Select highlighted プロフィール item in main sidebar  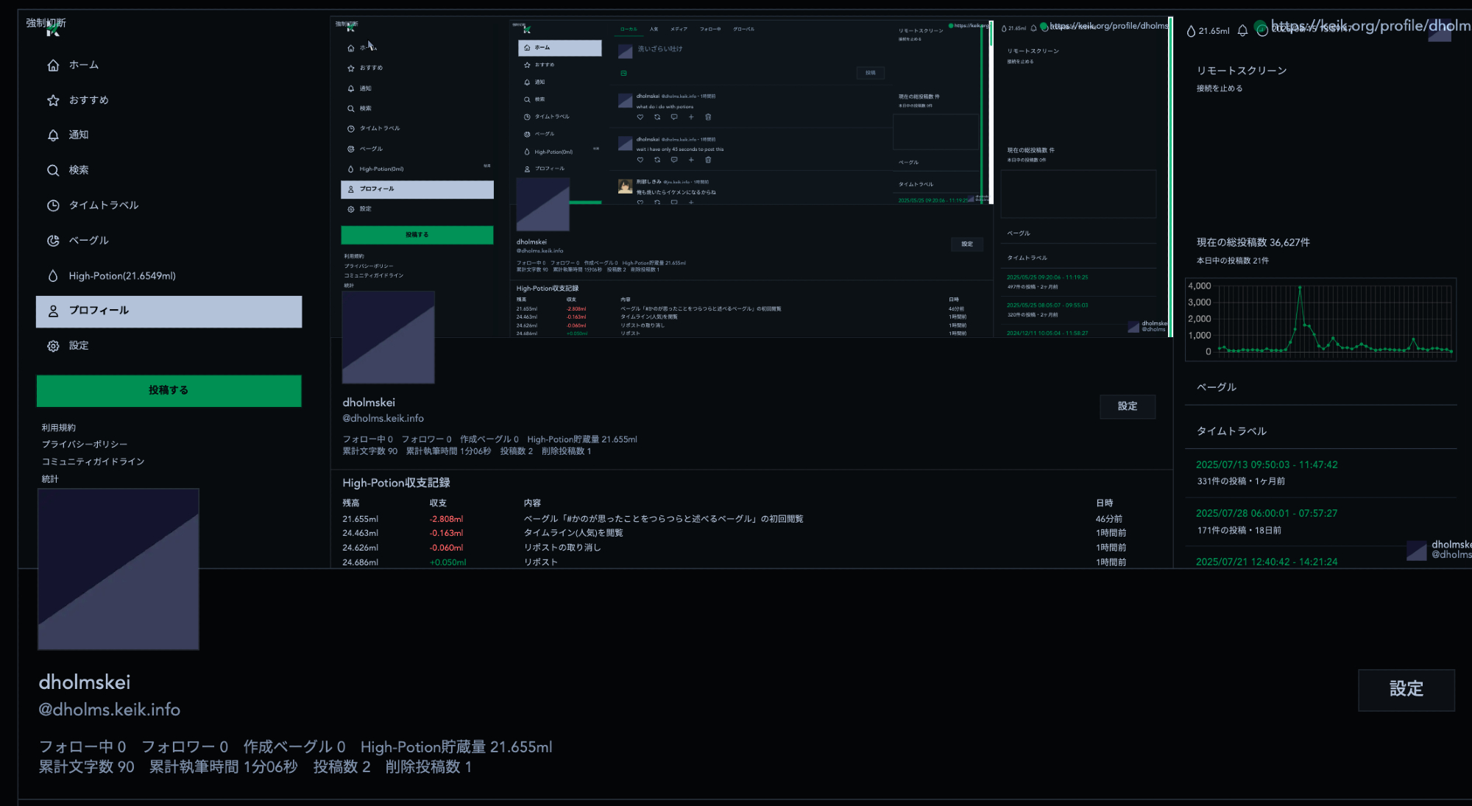pyautogui.click(x=169, y=311)
